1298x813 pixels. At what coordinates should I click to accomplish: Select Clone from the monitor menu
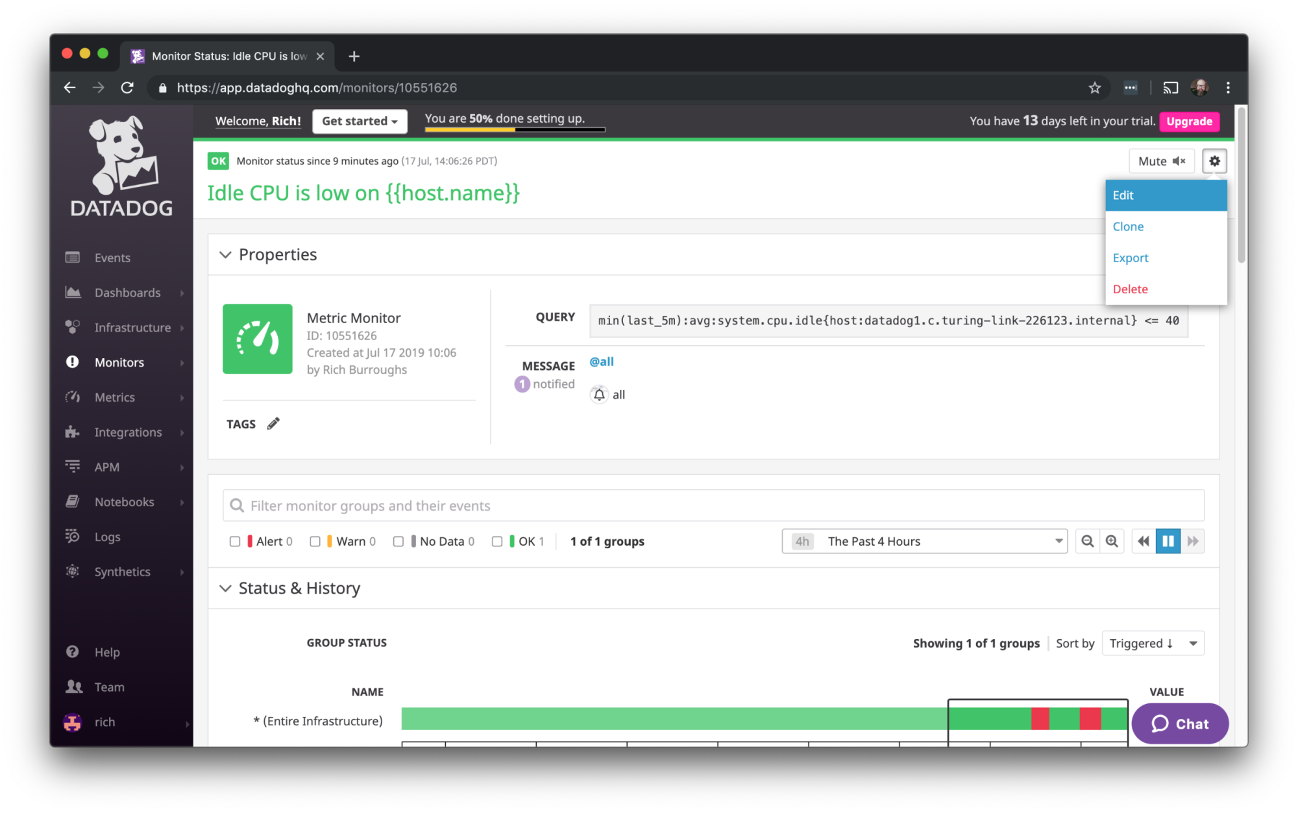point(1128,226)
